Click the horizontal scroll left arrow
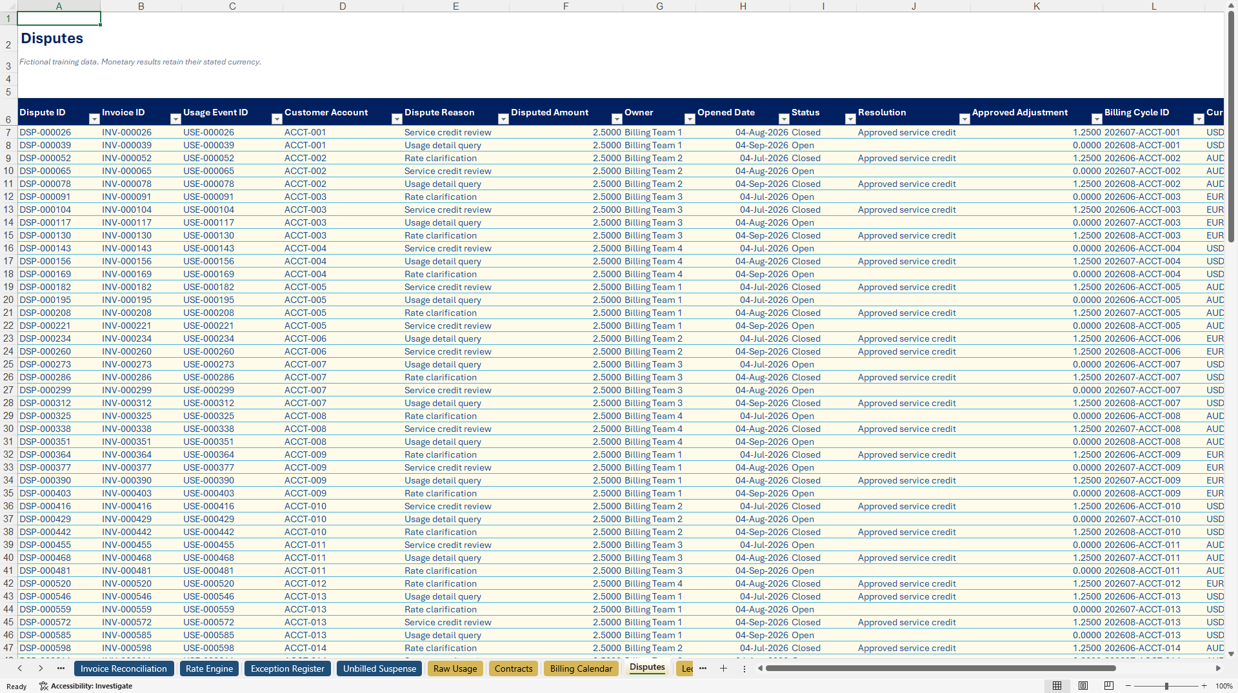Image resolution: width=1238 pixels, height=693 pixels. coord(760,669)
